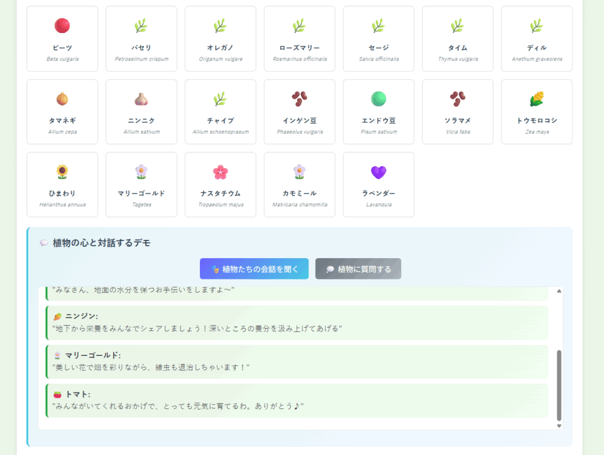
Task: Choose the カモミール plant card
Action: point(299,184)
